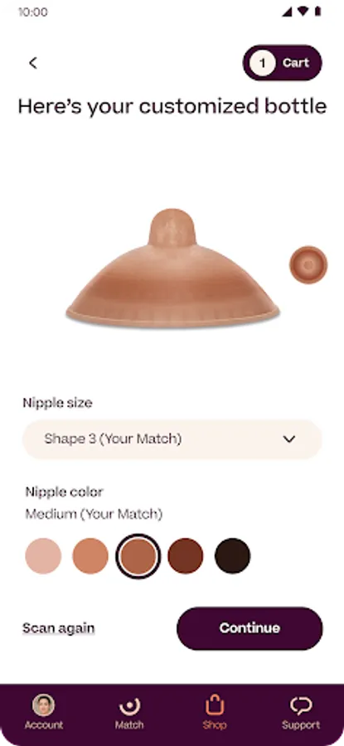Expand the Nipple size dropdown chevron

coord(289,439)
